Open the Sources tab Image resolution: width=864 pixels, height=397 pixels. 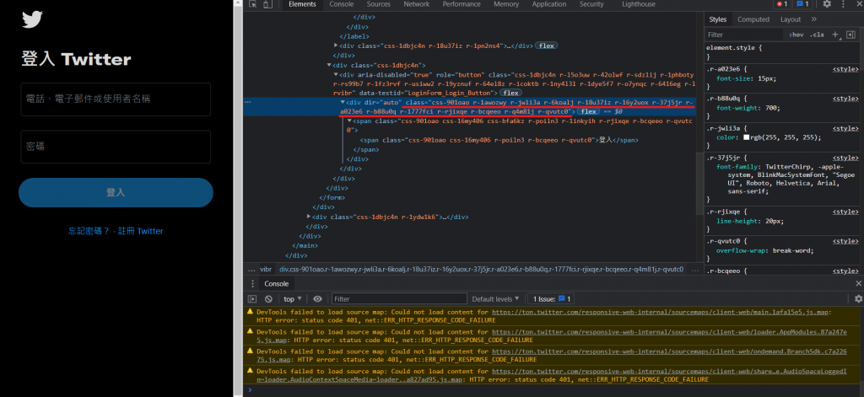[379, 4]
